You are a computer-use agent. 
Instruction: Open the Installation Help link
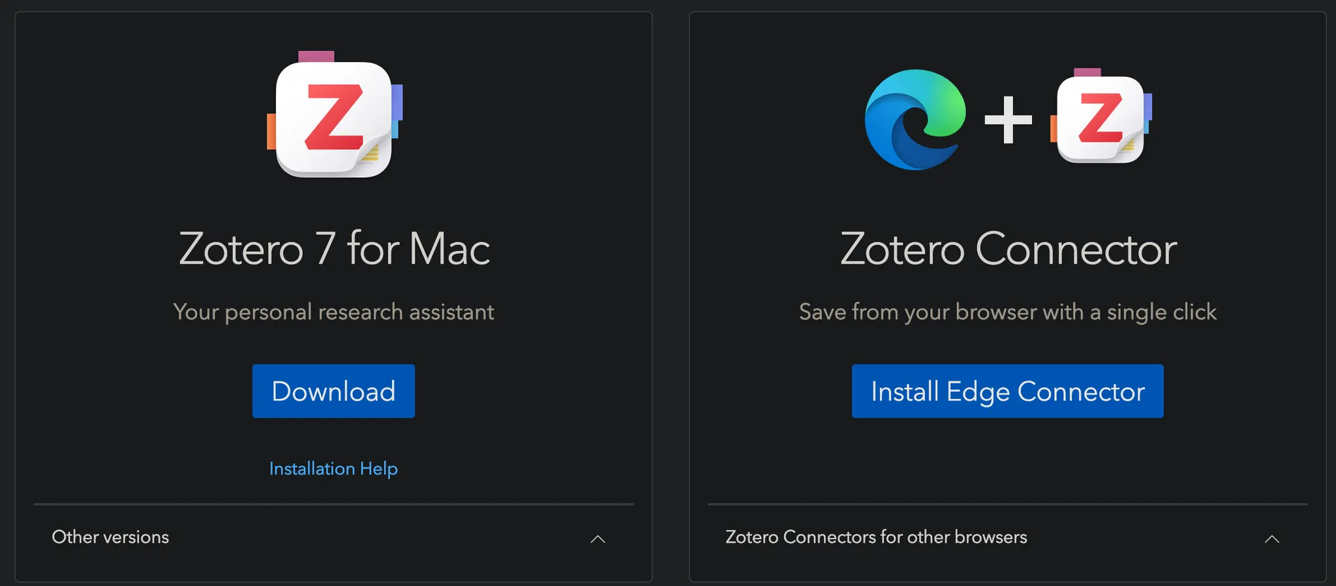333,468
